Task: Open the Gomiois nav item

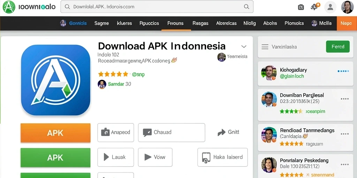Action: (73, 23)
